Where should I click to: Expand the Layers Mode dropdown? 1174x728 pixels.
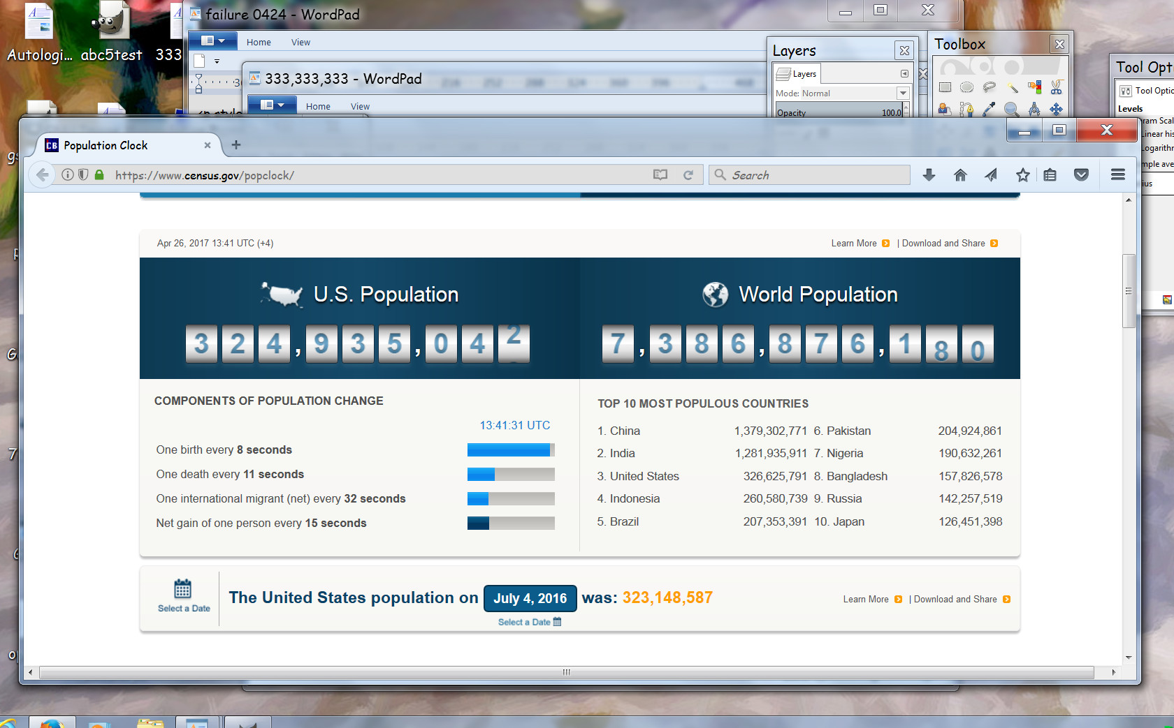pyautogui.click(x=903, y=93)
